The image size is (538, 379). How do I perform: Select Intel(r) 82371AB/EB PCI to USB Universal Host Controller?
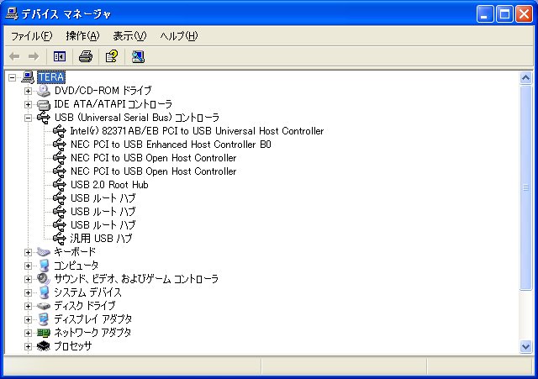(197, 131)
